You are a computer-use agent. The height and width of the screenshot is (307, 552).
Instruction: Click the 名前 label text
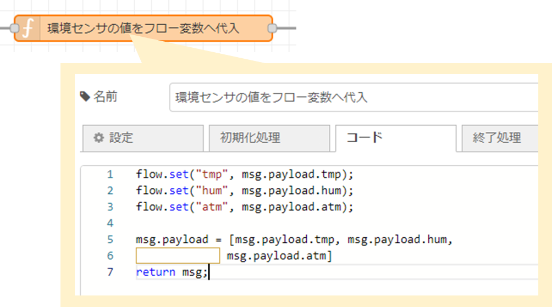105,97
